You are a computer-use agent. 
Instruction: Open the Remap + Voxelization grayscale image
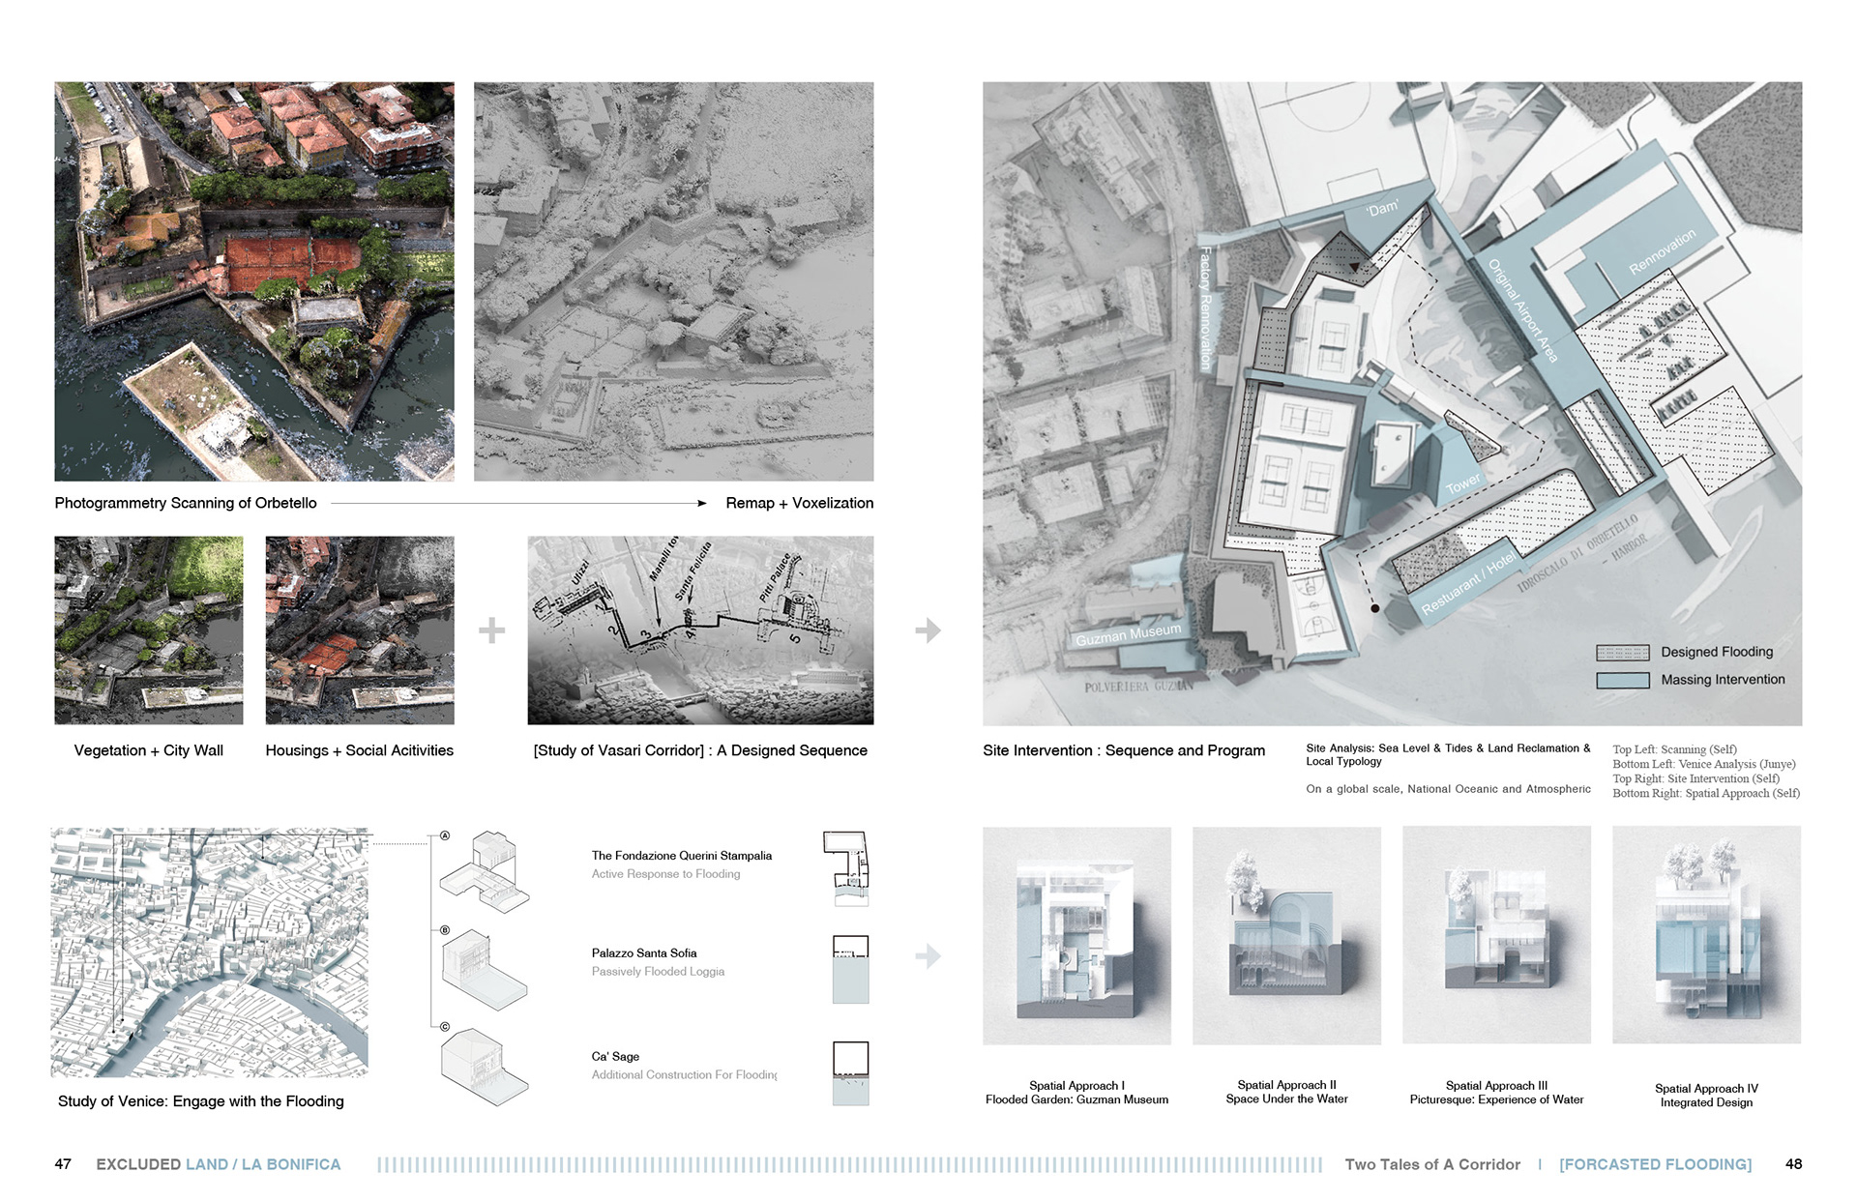click(x=673, y=281)
